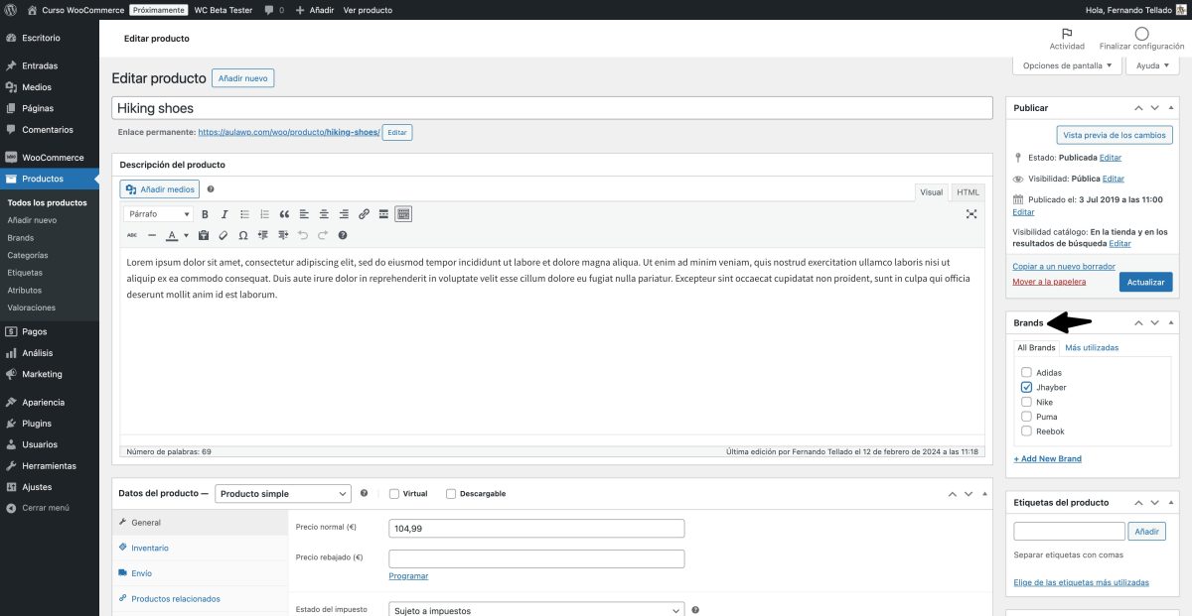1192x616 pixels.
Task: Click the Actualizar button
Action: point(1145,282)
